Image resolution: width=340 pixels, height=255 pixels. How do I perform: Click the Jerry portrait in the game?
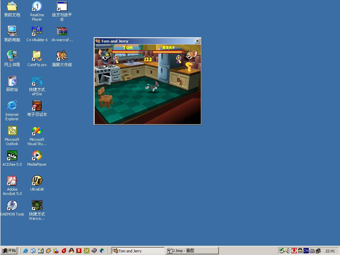pos(192,54)
